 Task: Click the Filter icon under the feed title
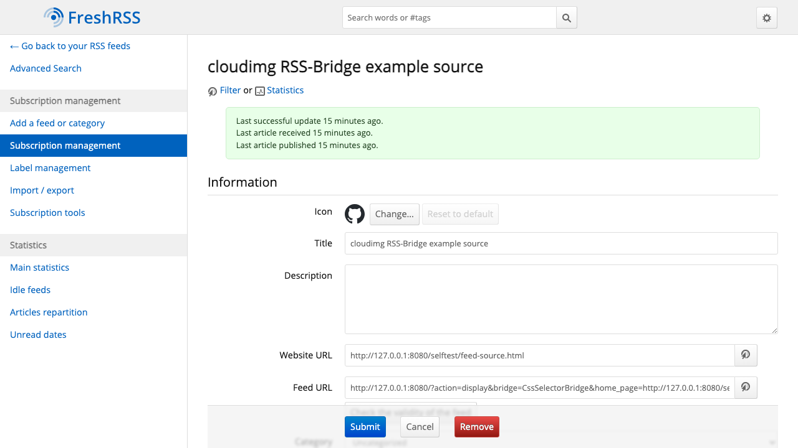point(213,91)
